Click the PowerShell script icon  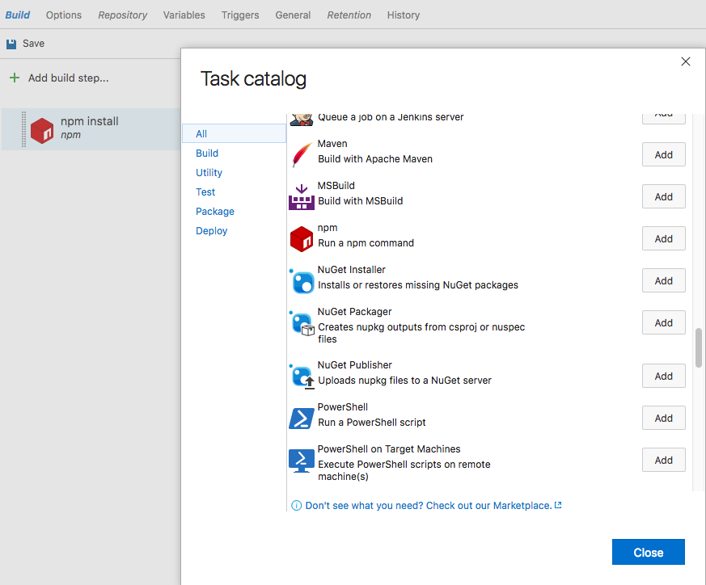tap(301, 419)
